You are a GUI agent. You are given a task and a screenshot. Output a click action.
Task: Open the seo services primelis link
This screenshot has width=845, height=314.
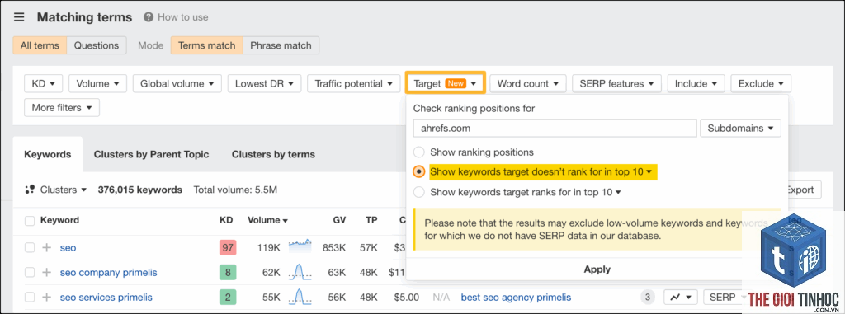tap(106, 298)
